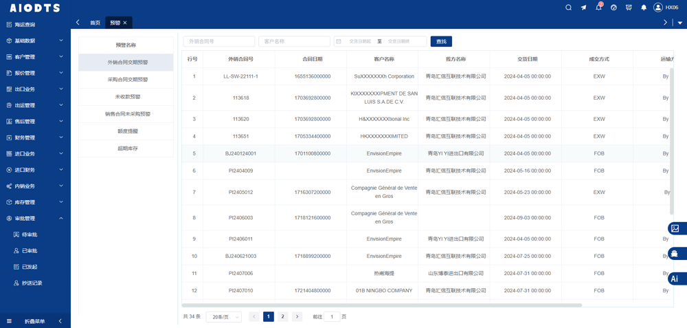Go to page 2 of results

click(x=282, y=317)
